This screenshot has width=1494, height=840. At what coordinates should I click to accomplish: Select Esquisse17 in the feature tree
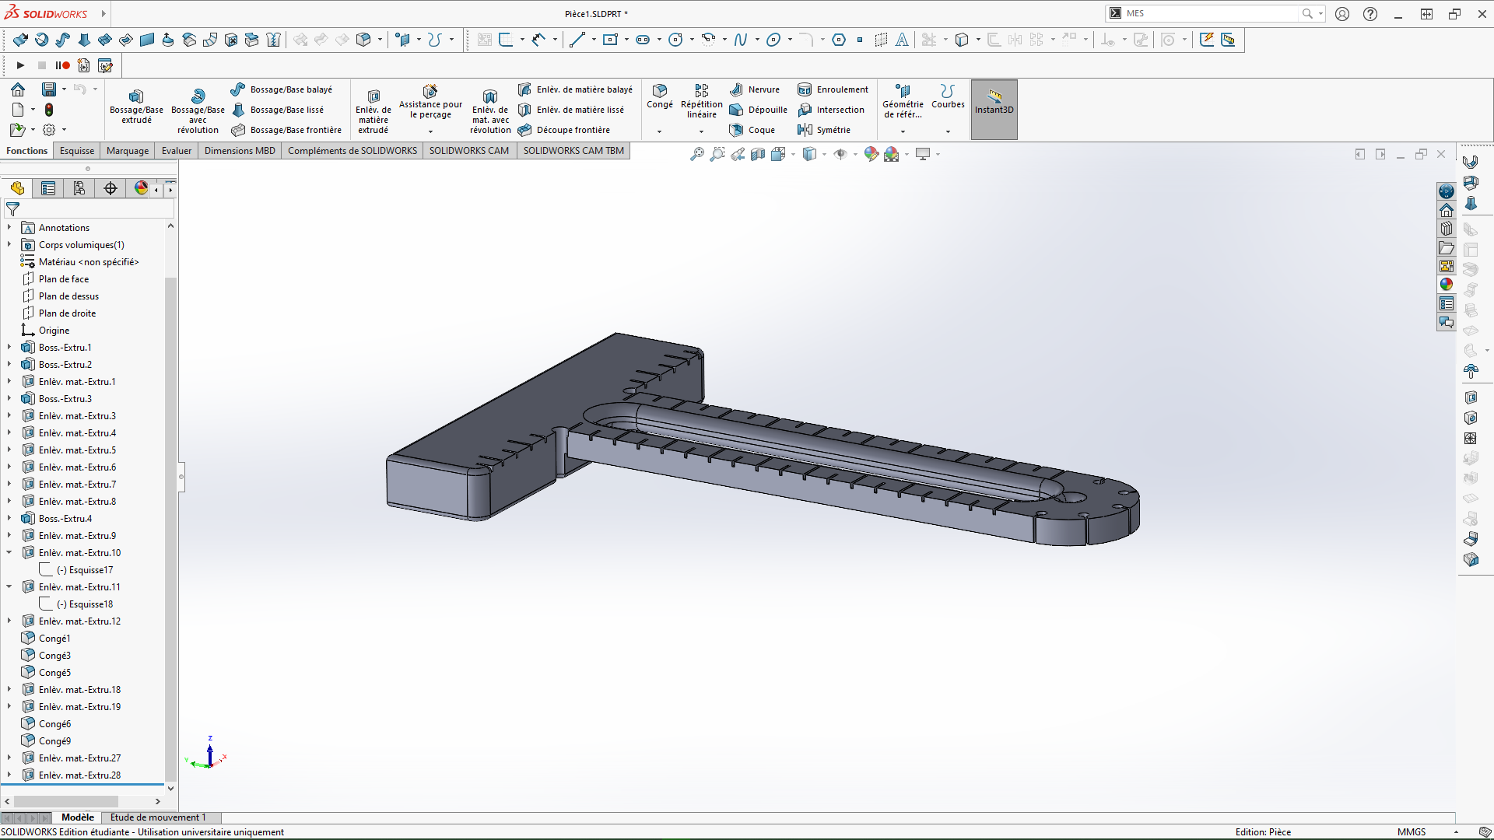90,570
